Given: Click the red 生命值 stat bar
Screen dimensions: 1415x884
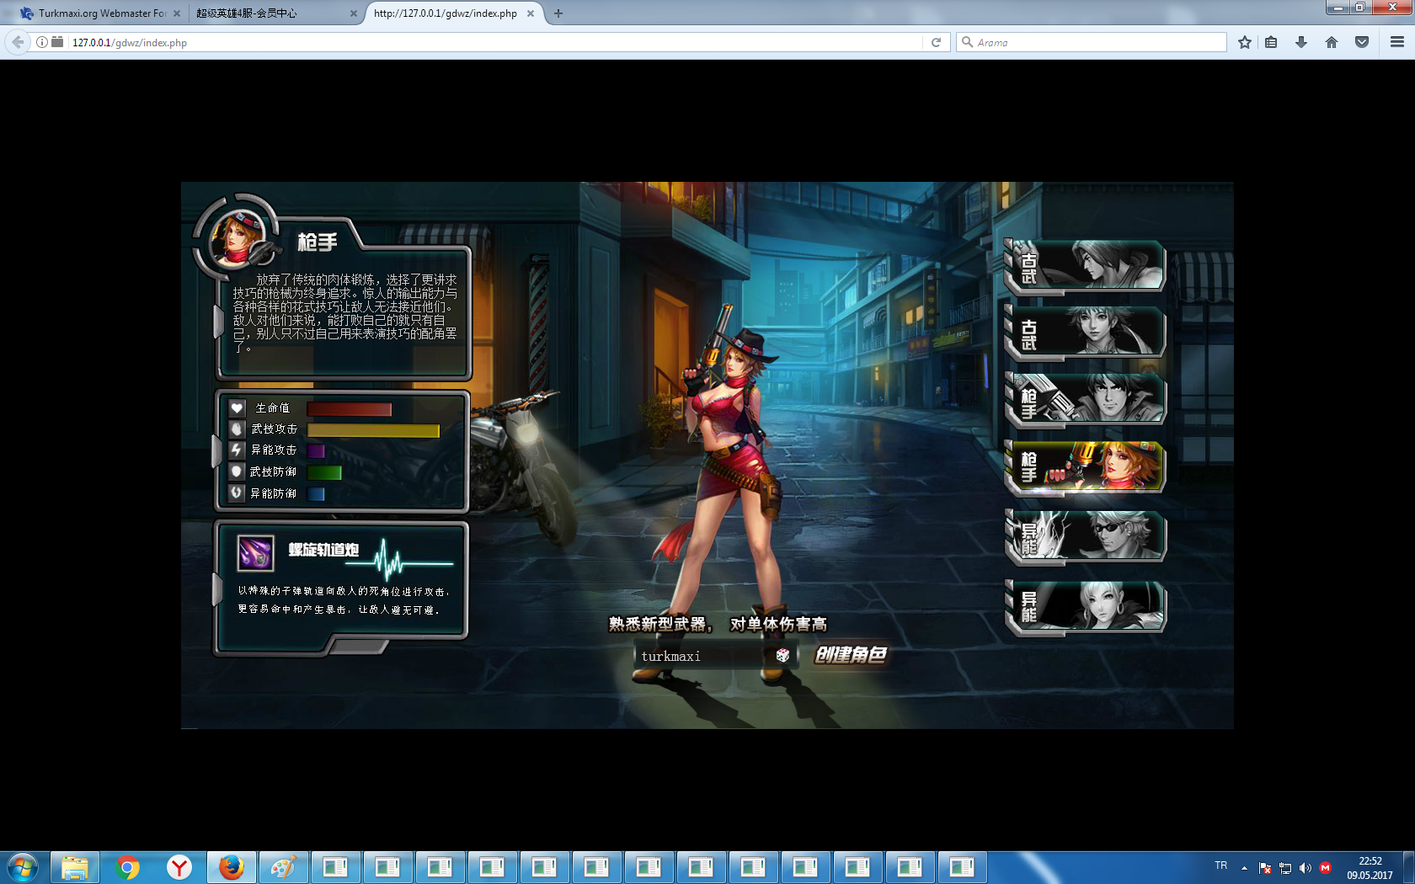Looking at the screenshot, I should pyautogui.click(x=350, y=409).
